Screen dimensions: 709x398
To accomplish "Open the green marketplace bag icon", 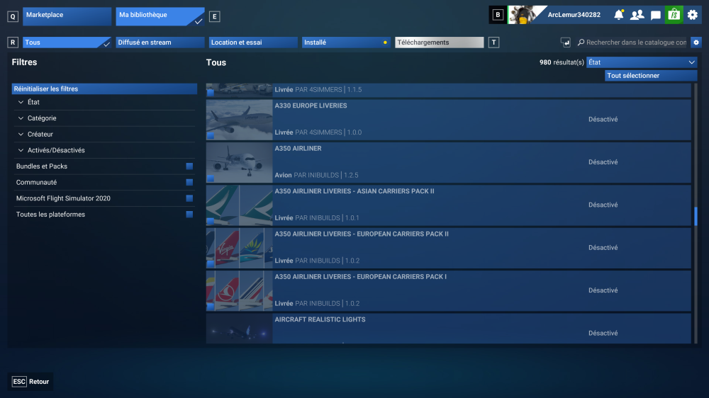I will [674, 15].
